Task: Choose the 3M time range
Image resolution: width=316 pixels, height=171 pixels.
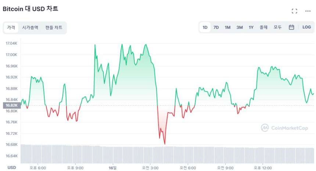Action: point(239,27)
